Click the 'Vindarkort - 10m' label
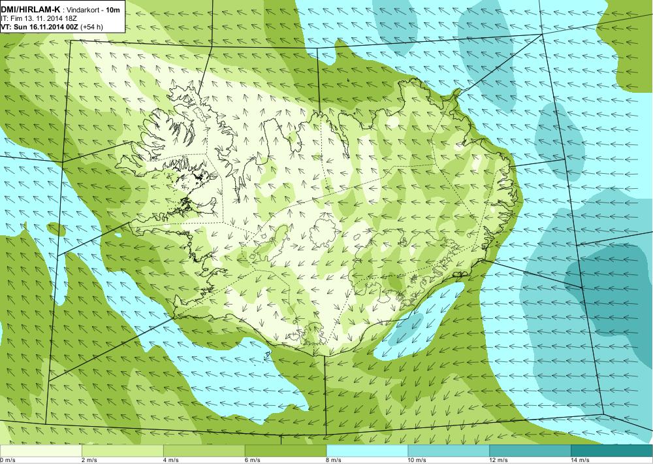 [93, 10]
